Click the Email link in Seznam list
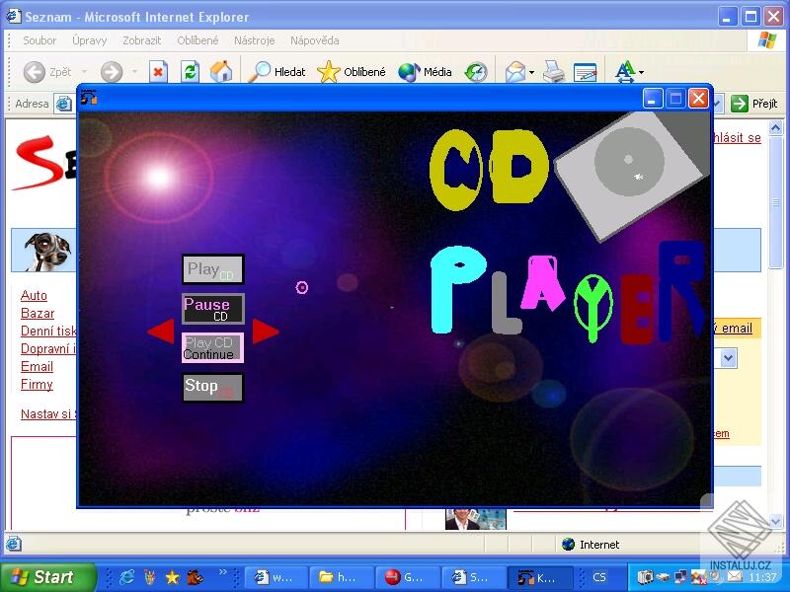The width and height of the screenshot is (790, 592). (x=37, y=366)
